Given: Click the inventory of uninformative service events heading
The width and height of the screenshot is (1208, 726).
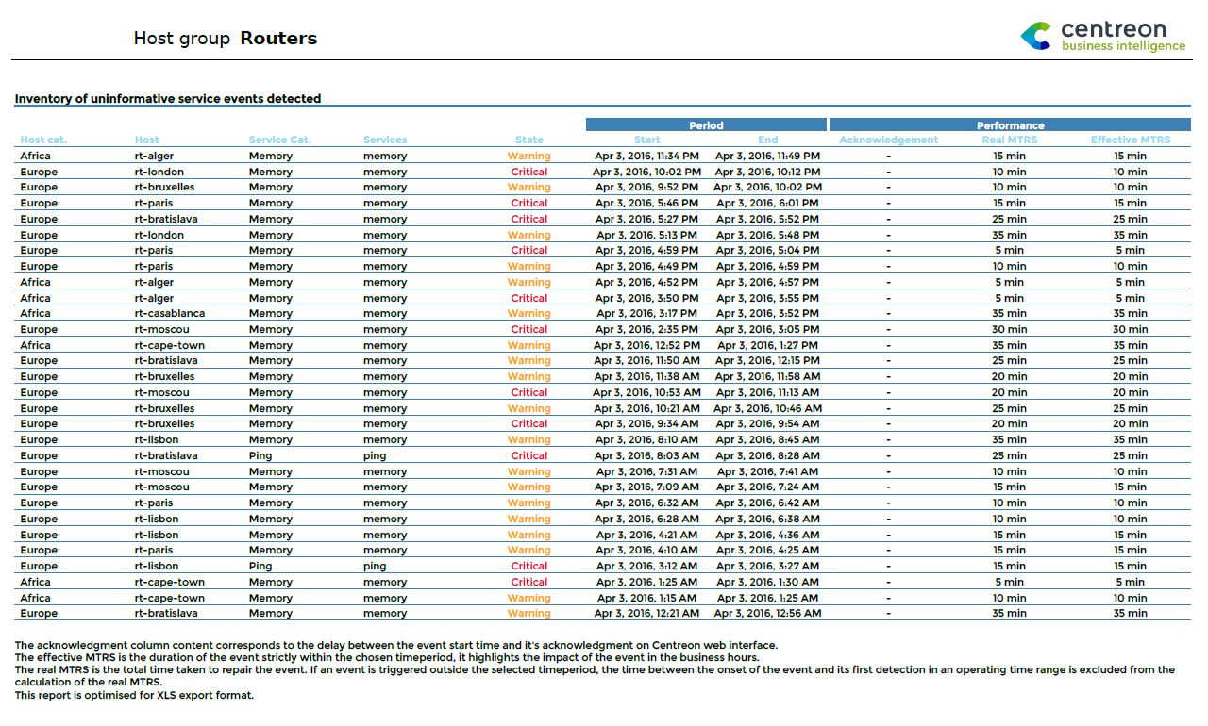Looking at the screenshot, I should tap(167, 98).
